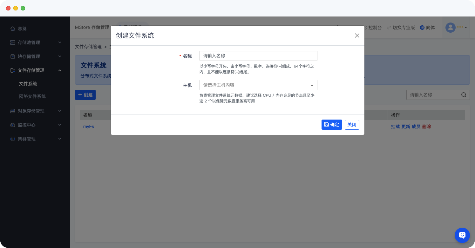
Task: Open the myFs file system link
Action: [x=89, y=127]
